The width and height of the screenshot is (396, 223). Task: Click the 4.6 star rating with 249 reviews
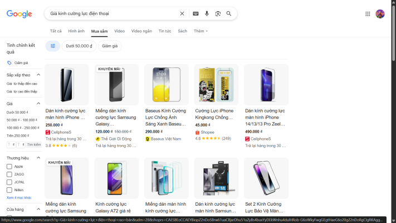tap(213, 139)
